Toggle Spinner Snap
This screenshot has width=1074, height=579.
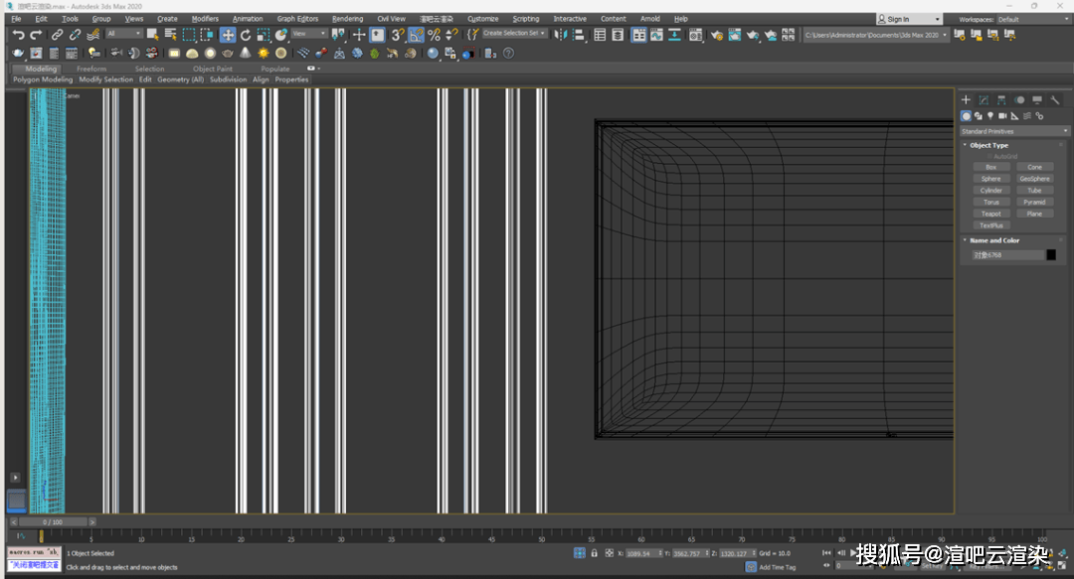click(x=451, y=34)
